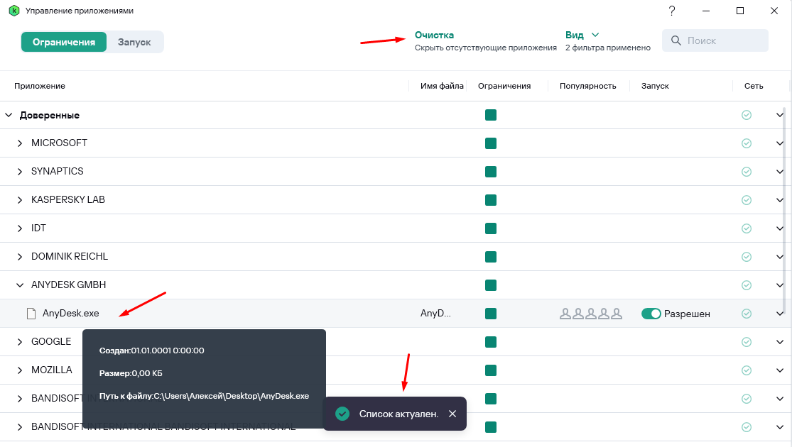Collapse the ANYDESK GMBH group
The image size is (792, 447).
[20, 285]
